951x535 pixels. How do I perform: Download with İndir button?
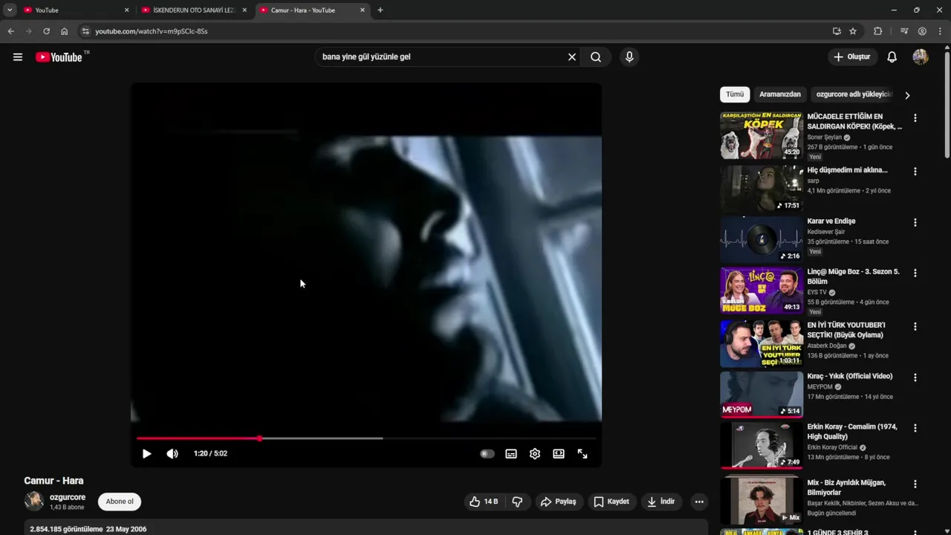660,502
